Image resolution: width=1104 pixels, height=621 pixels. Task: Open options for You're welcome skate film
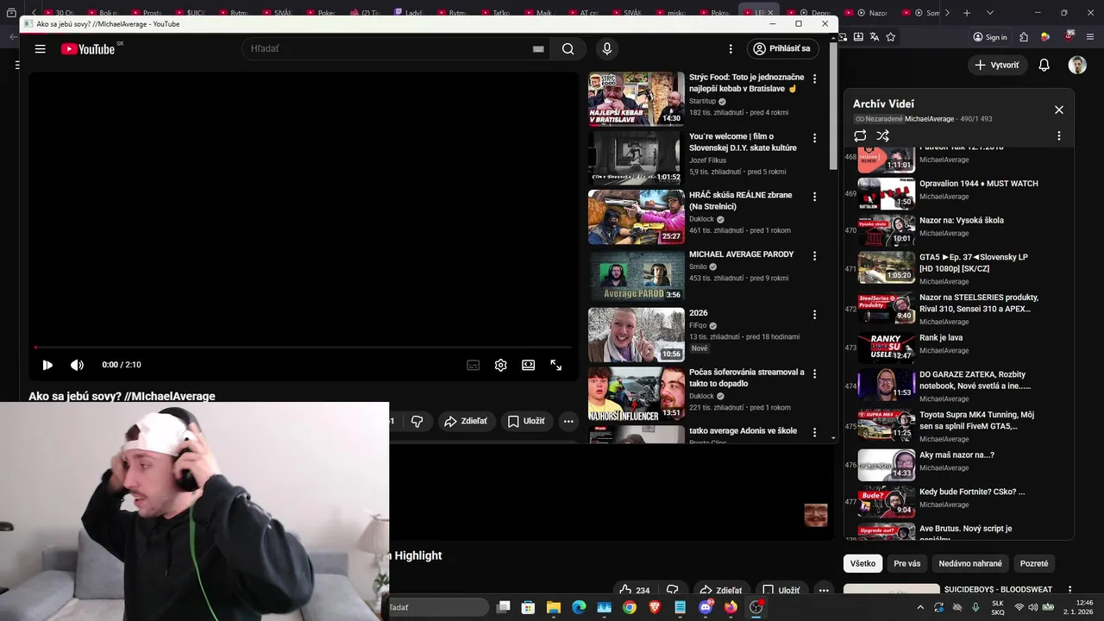point(814,138)
